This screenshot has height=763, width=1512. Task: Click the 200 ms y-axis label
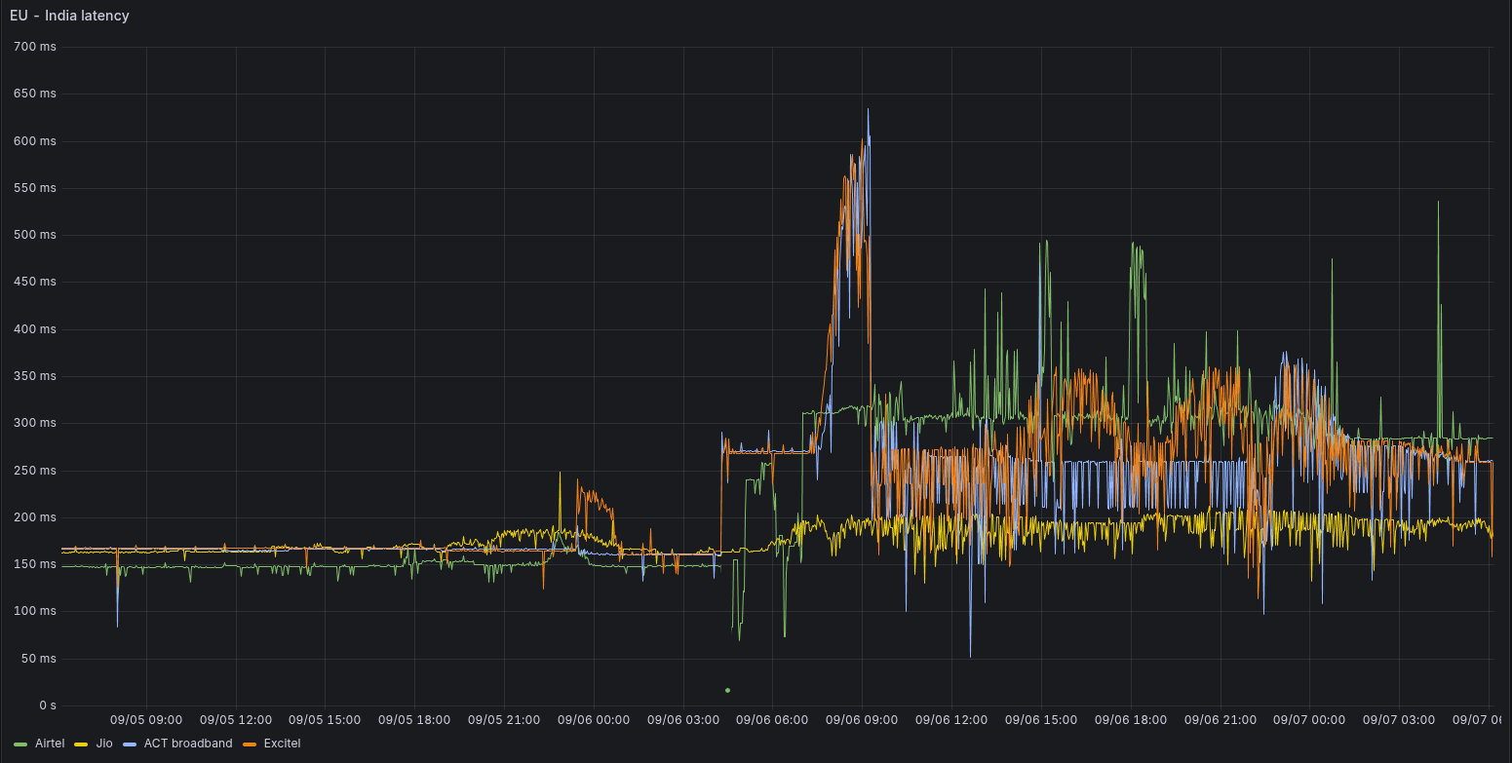[34, 517]
